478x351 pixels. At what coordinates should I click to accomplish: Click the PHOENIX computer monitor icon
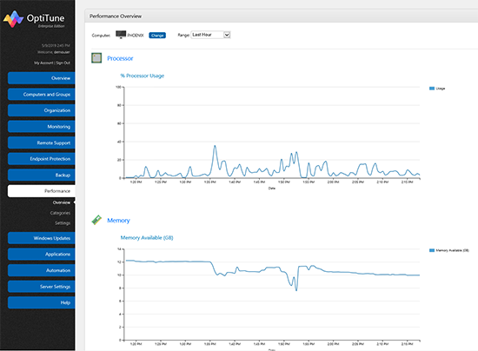tap(121, 35)
